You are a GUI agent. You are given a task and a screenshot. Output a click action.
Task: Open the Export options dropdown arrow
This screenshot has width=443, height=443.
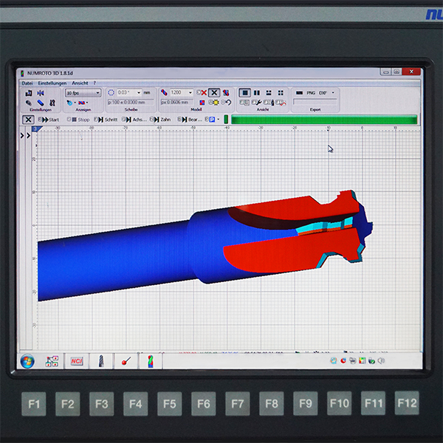(x=333, y=93)
